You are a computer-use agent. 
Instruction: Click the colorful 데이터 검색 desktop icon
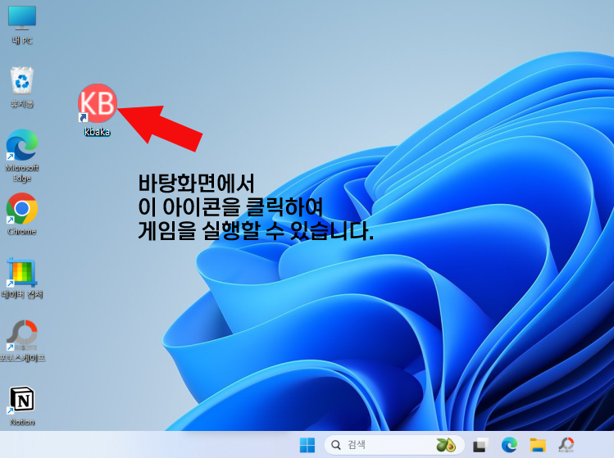(22, 273)
